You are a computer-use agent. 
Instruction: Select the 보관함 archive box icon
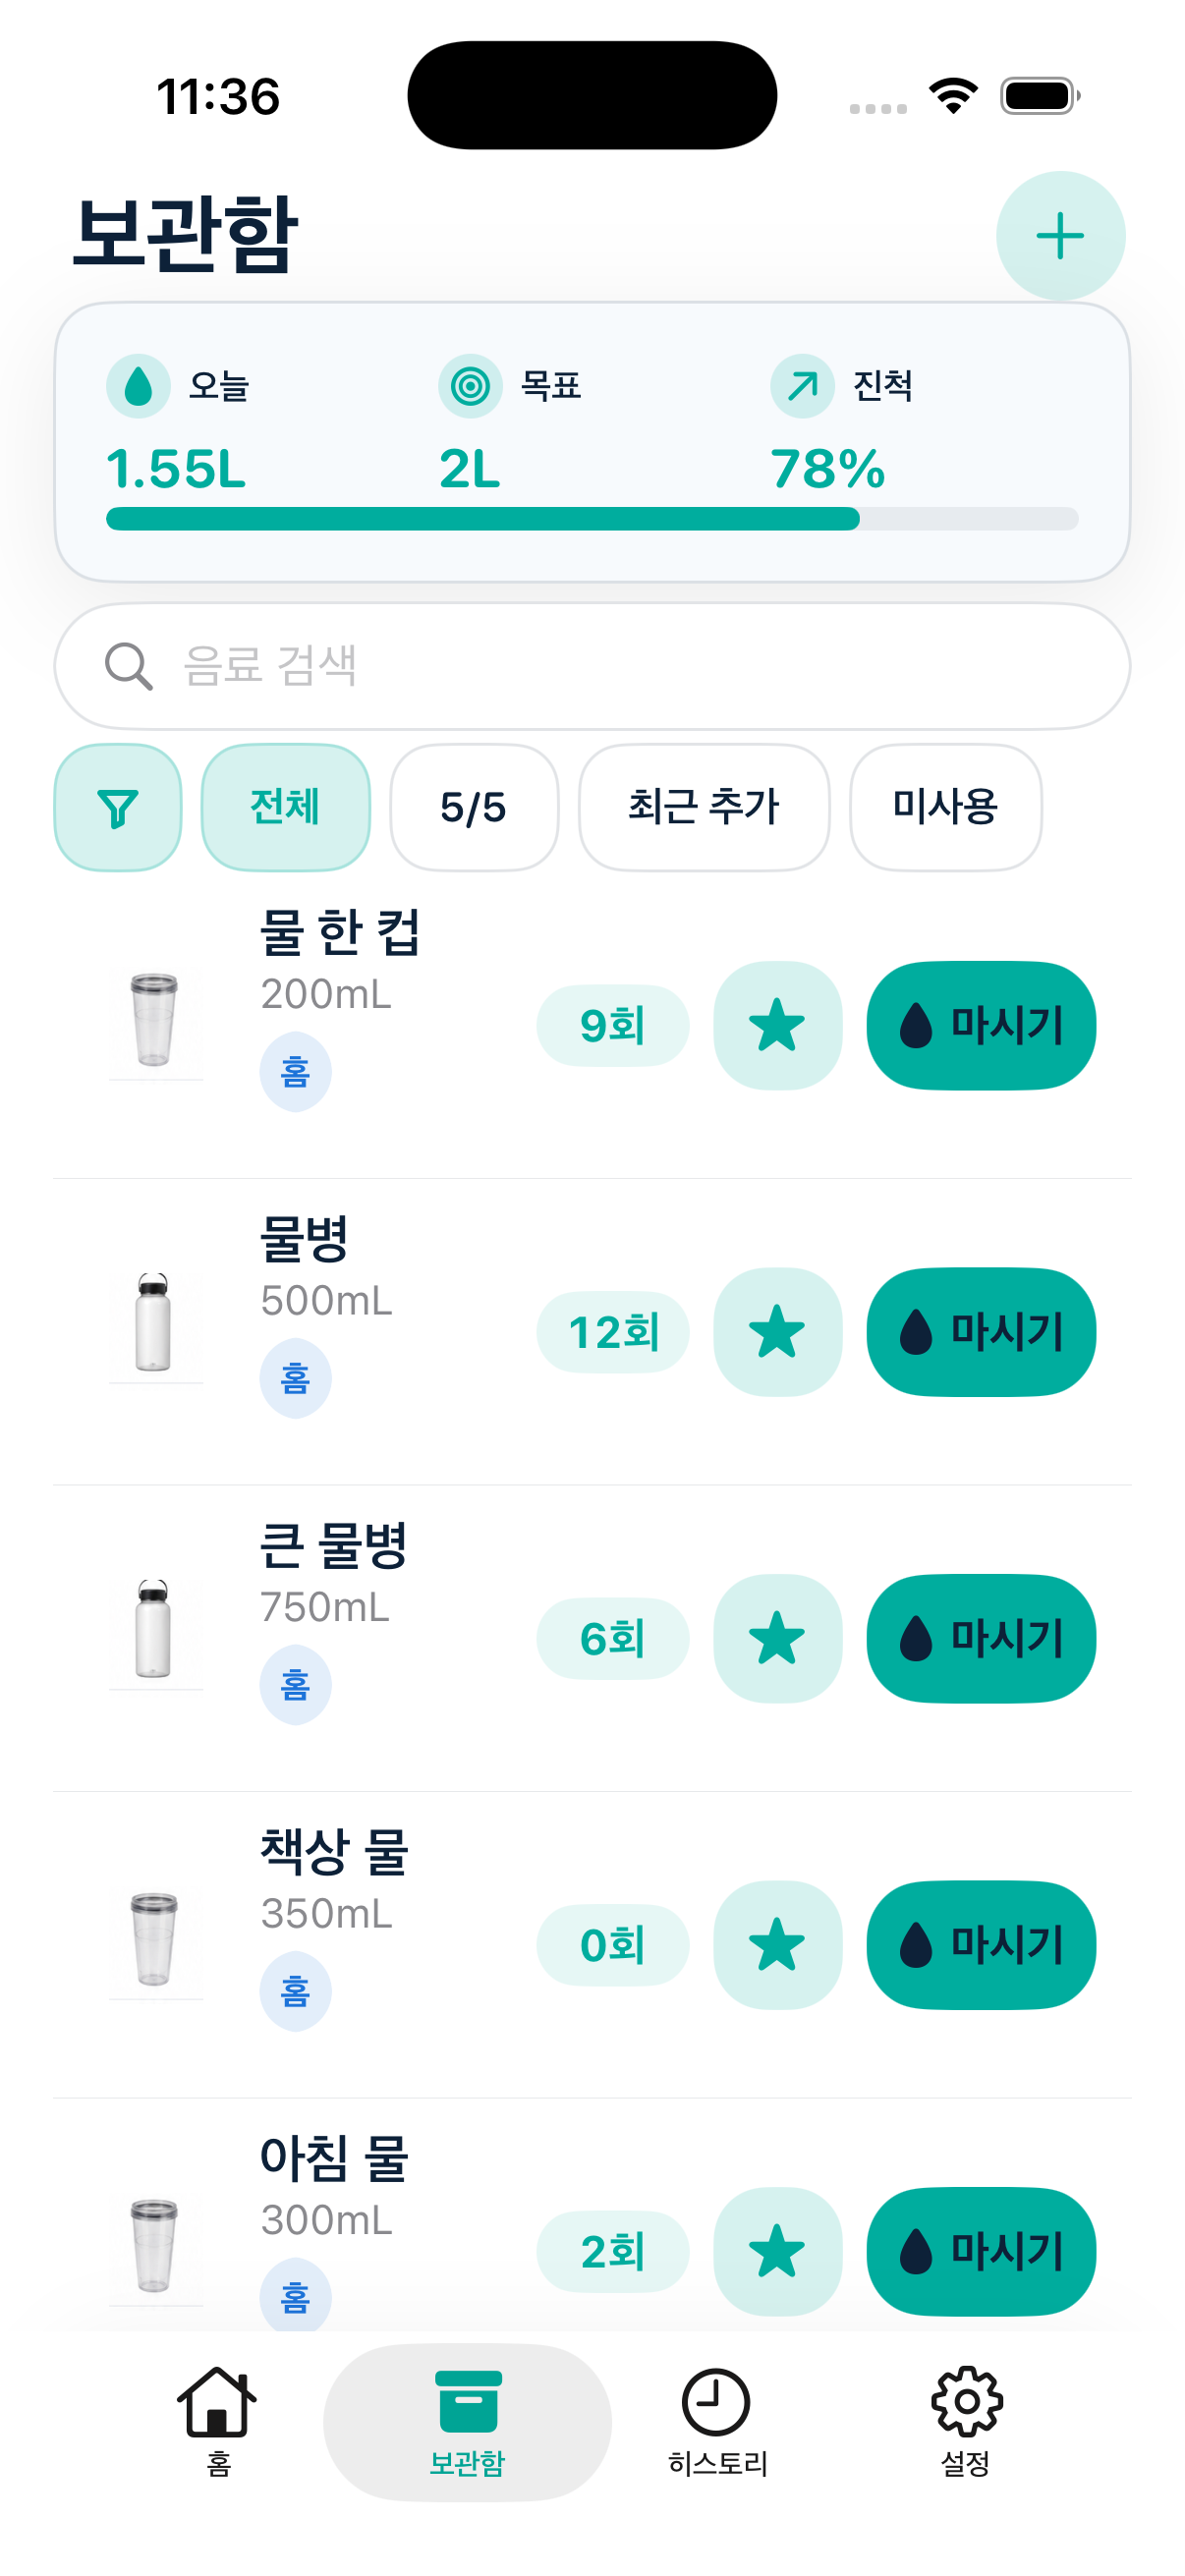468,2402
